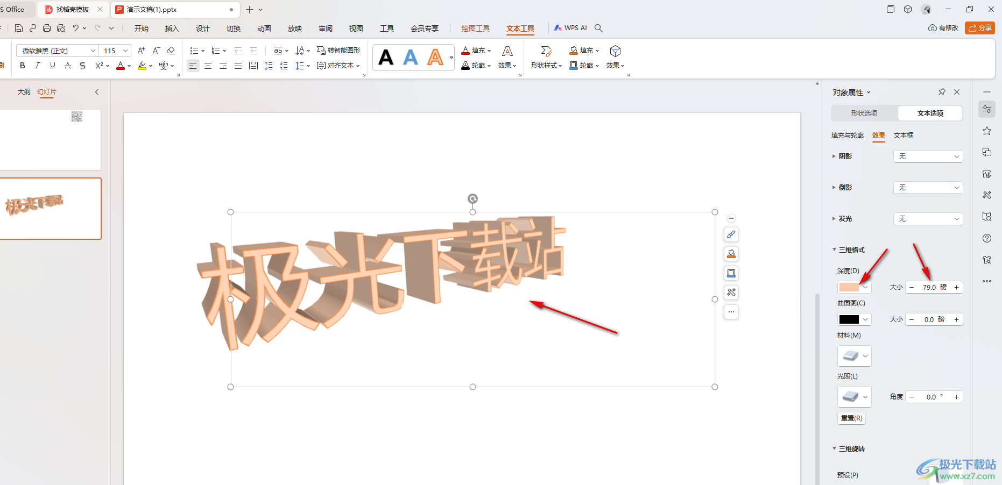Click the Share (分享) button
Image resolution: width=1002 pixels, height=485 pixels.
[x=979, y=28]
